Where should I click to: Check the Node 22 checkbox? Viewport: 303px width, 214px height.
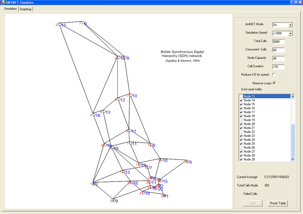click(241, 132)
